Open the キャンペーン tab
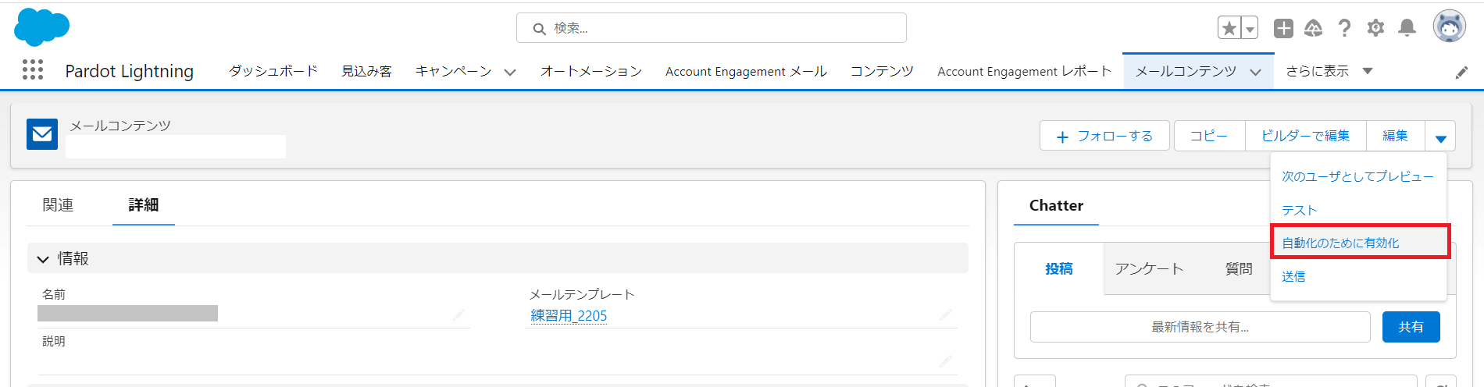This screenshot has height=387, width=1484. (453, 71)
